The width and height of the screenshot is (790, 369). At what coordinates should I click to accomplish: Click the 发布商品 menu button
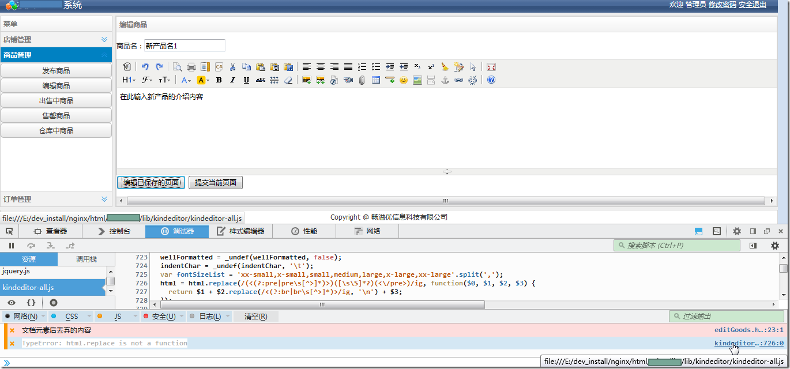pos(56,70)
